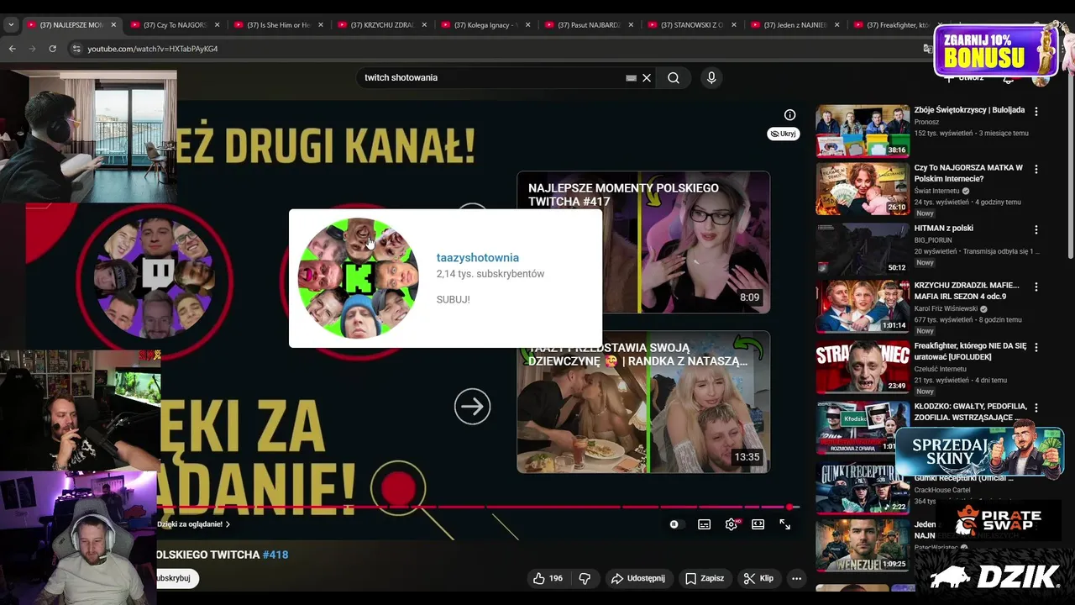Screen dimensions: 1075x605
Task: Click browser back arrow
Action: coord(12,49)
